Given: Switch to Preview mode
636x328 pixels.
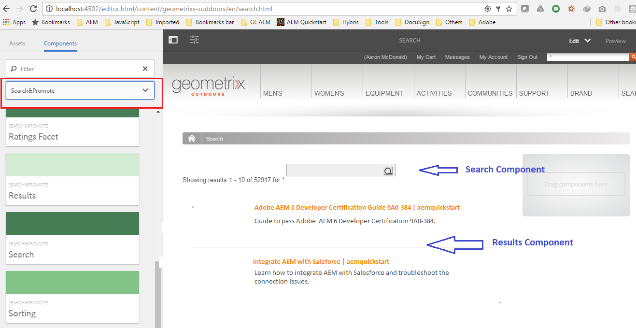Looking at the screenshot, I should 615,41.
